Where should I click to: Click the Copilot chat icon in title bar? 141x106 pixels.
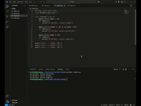tap(99, 2)
